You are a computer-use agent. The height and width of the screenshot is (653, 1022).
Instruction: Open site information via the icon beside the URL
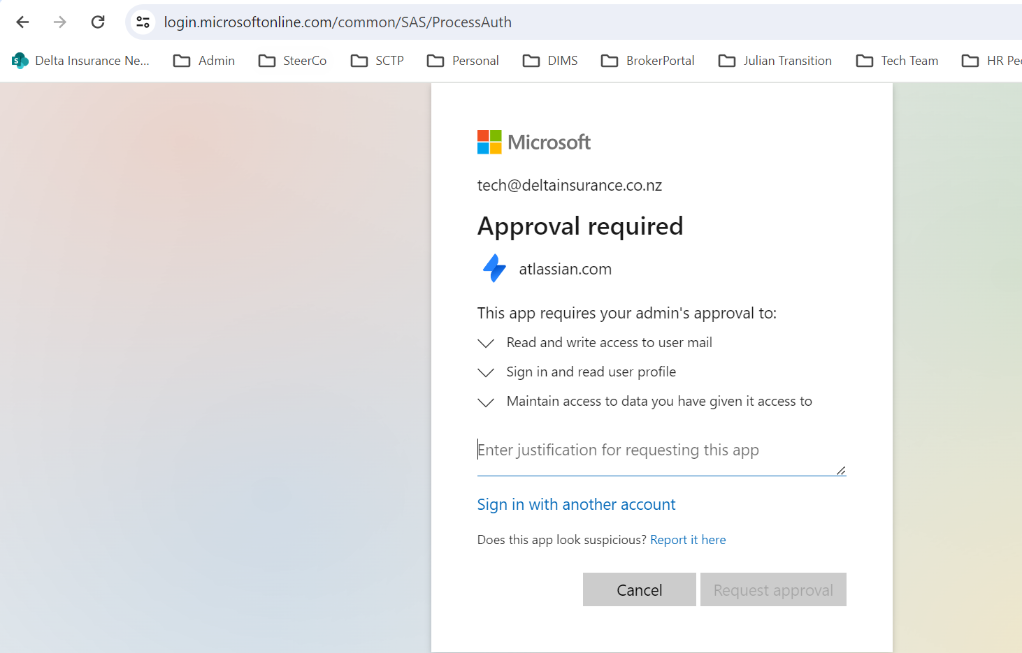point(143,22)
